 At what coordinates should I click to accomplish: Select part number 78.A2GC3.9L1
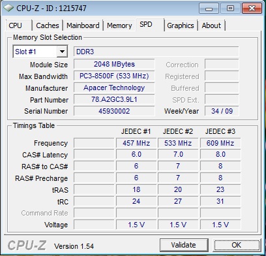(x=114, y=99)
